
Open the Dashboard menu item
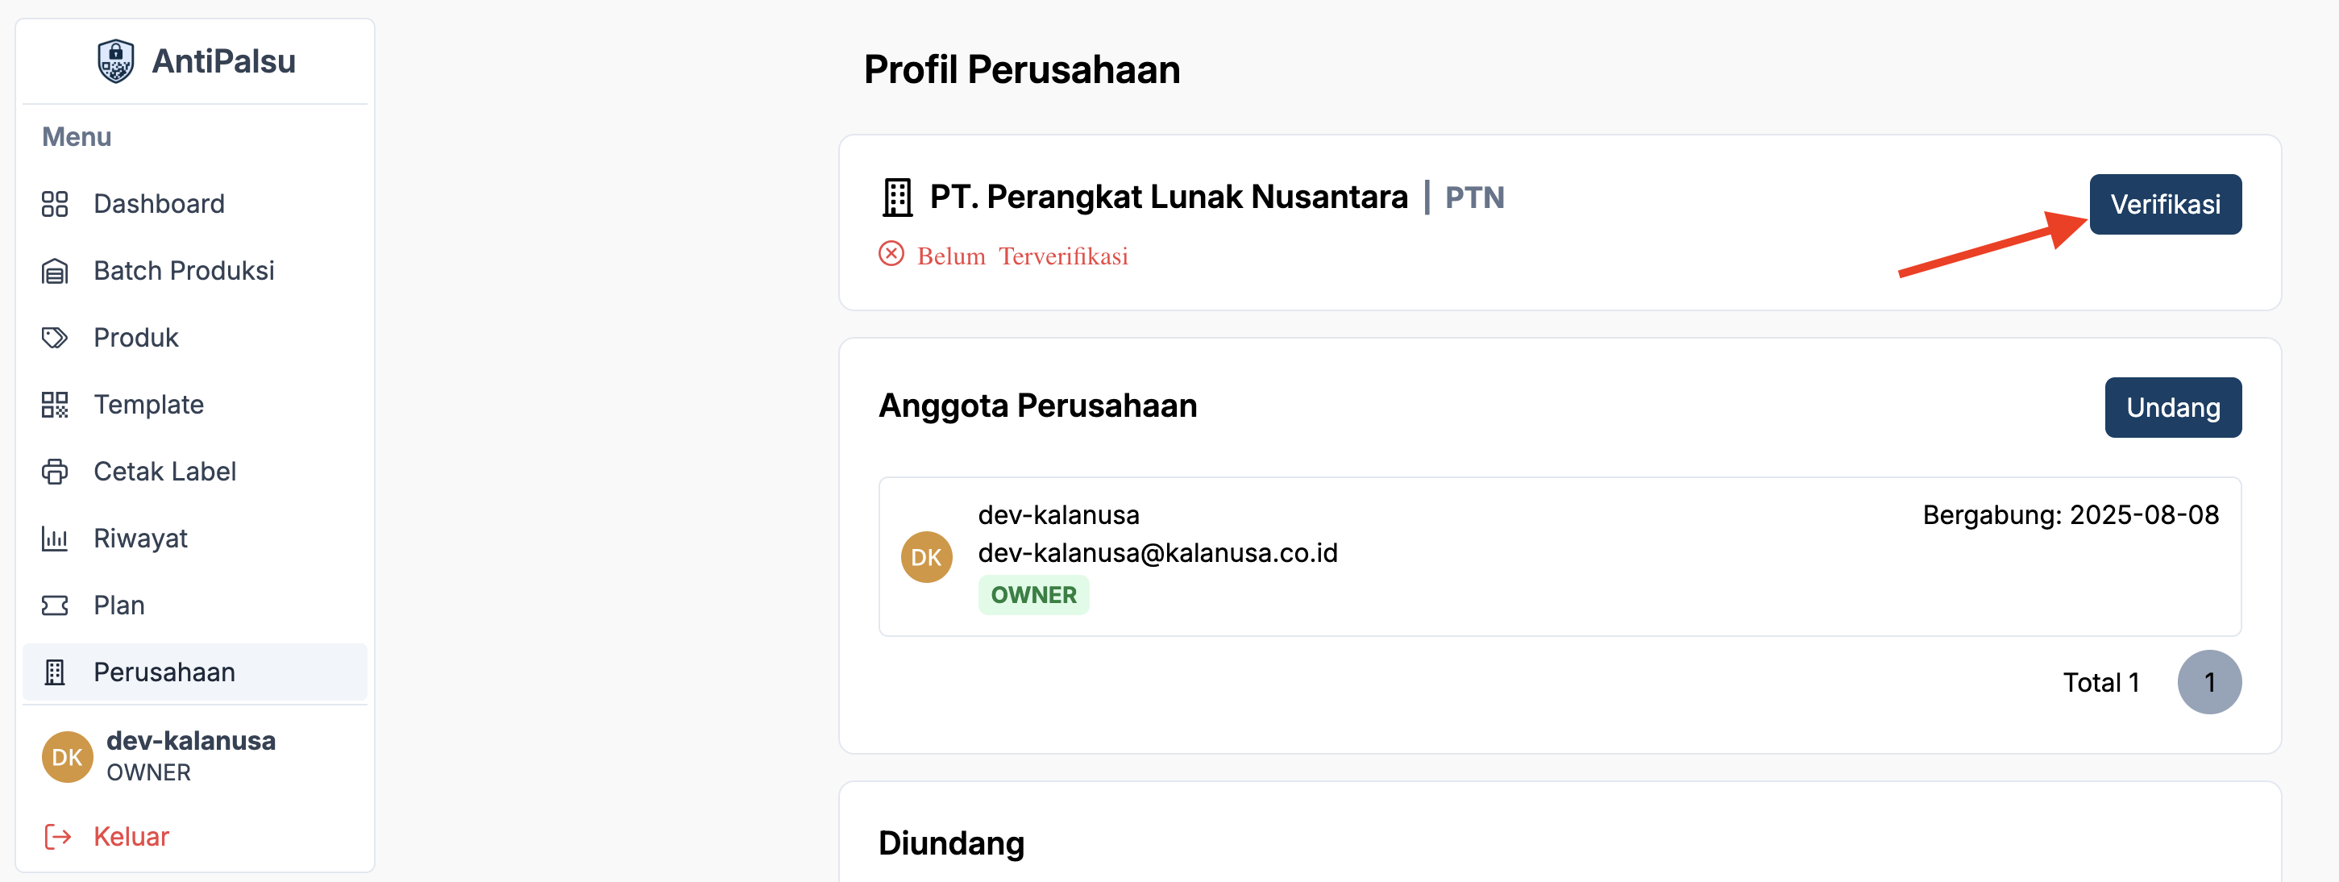(159, 203)
